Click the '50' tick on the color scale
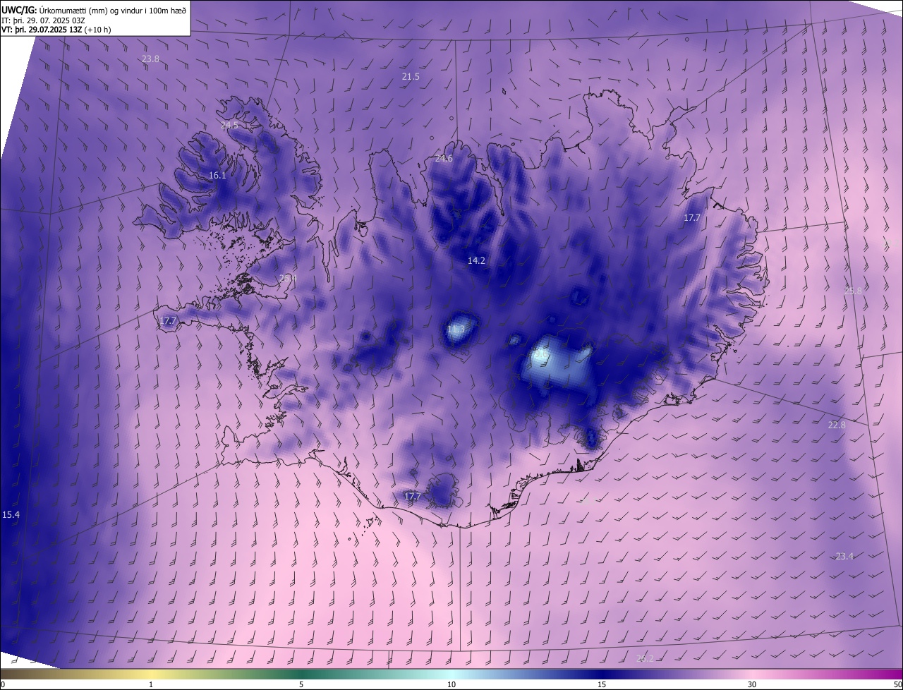 [897, 684]
